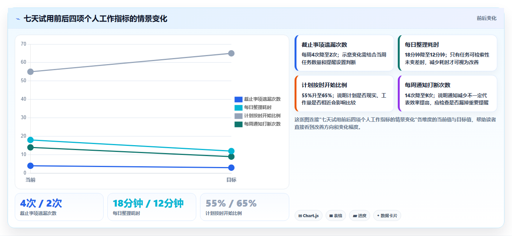Screen dimensions: 512x236
Task: Select the 截止事项遗漏次数 目标 blue point
Action: (x=231, y=168)
